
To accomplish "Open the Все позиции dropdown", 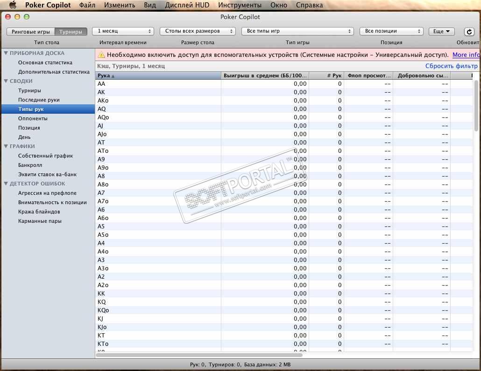I will point(391,31).
